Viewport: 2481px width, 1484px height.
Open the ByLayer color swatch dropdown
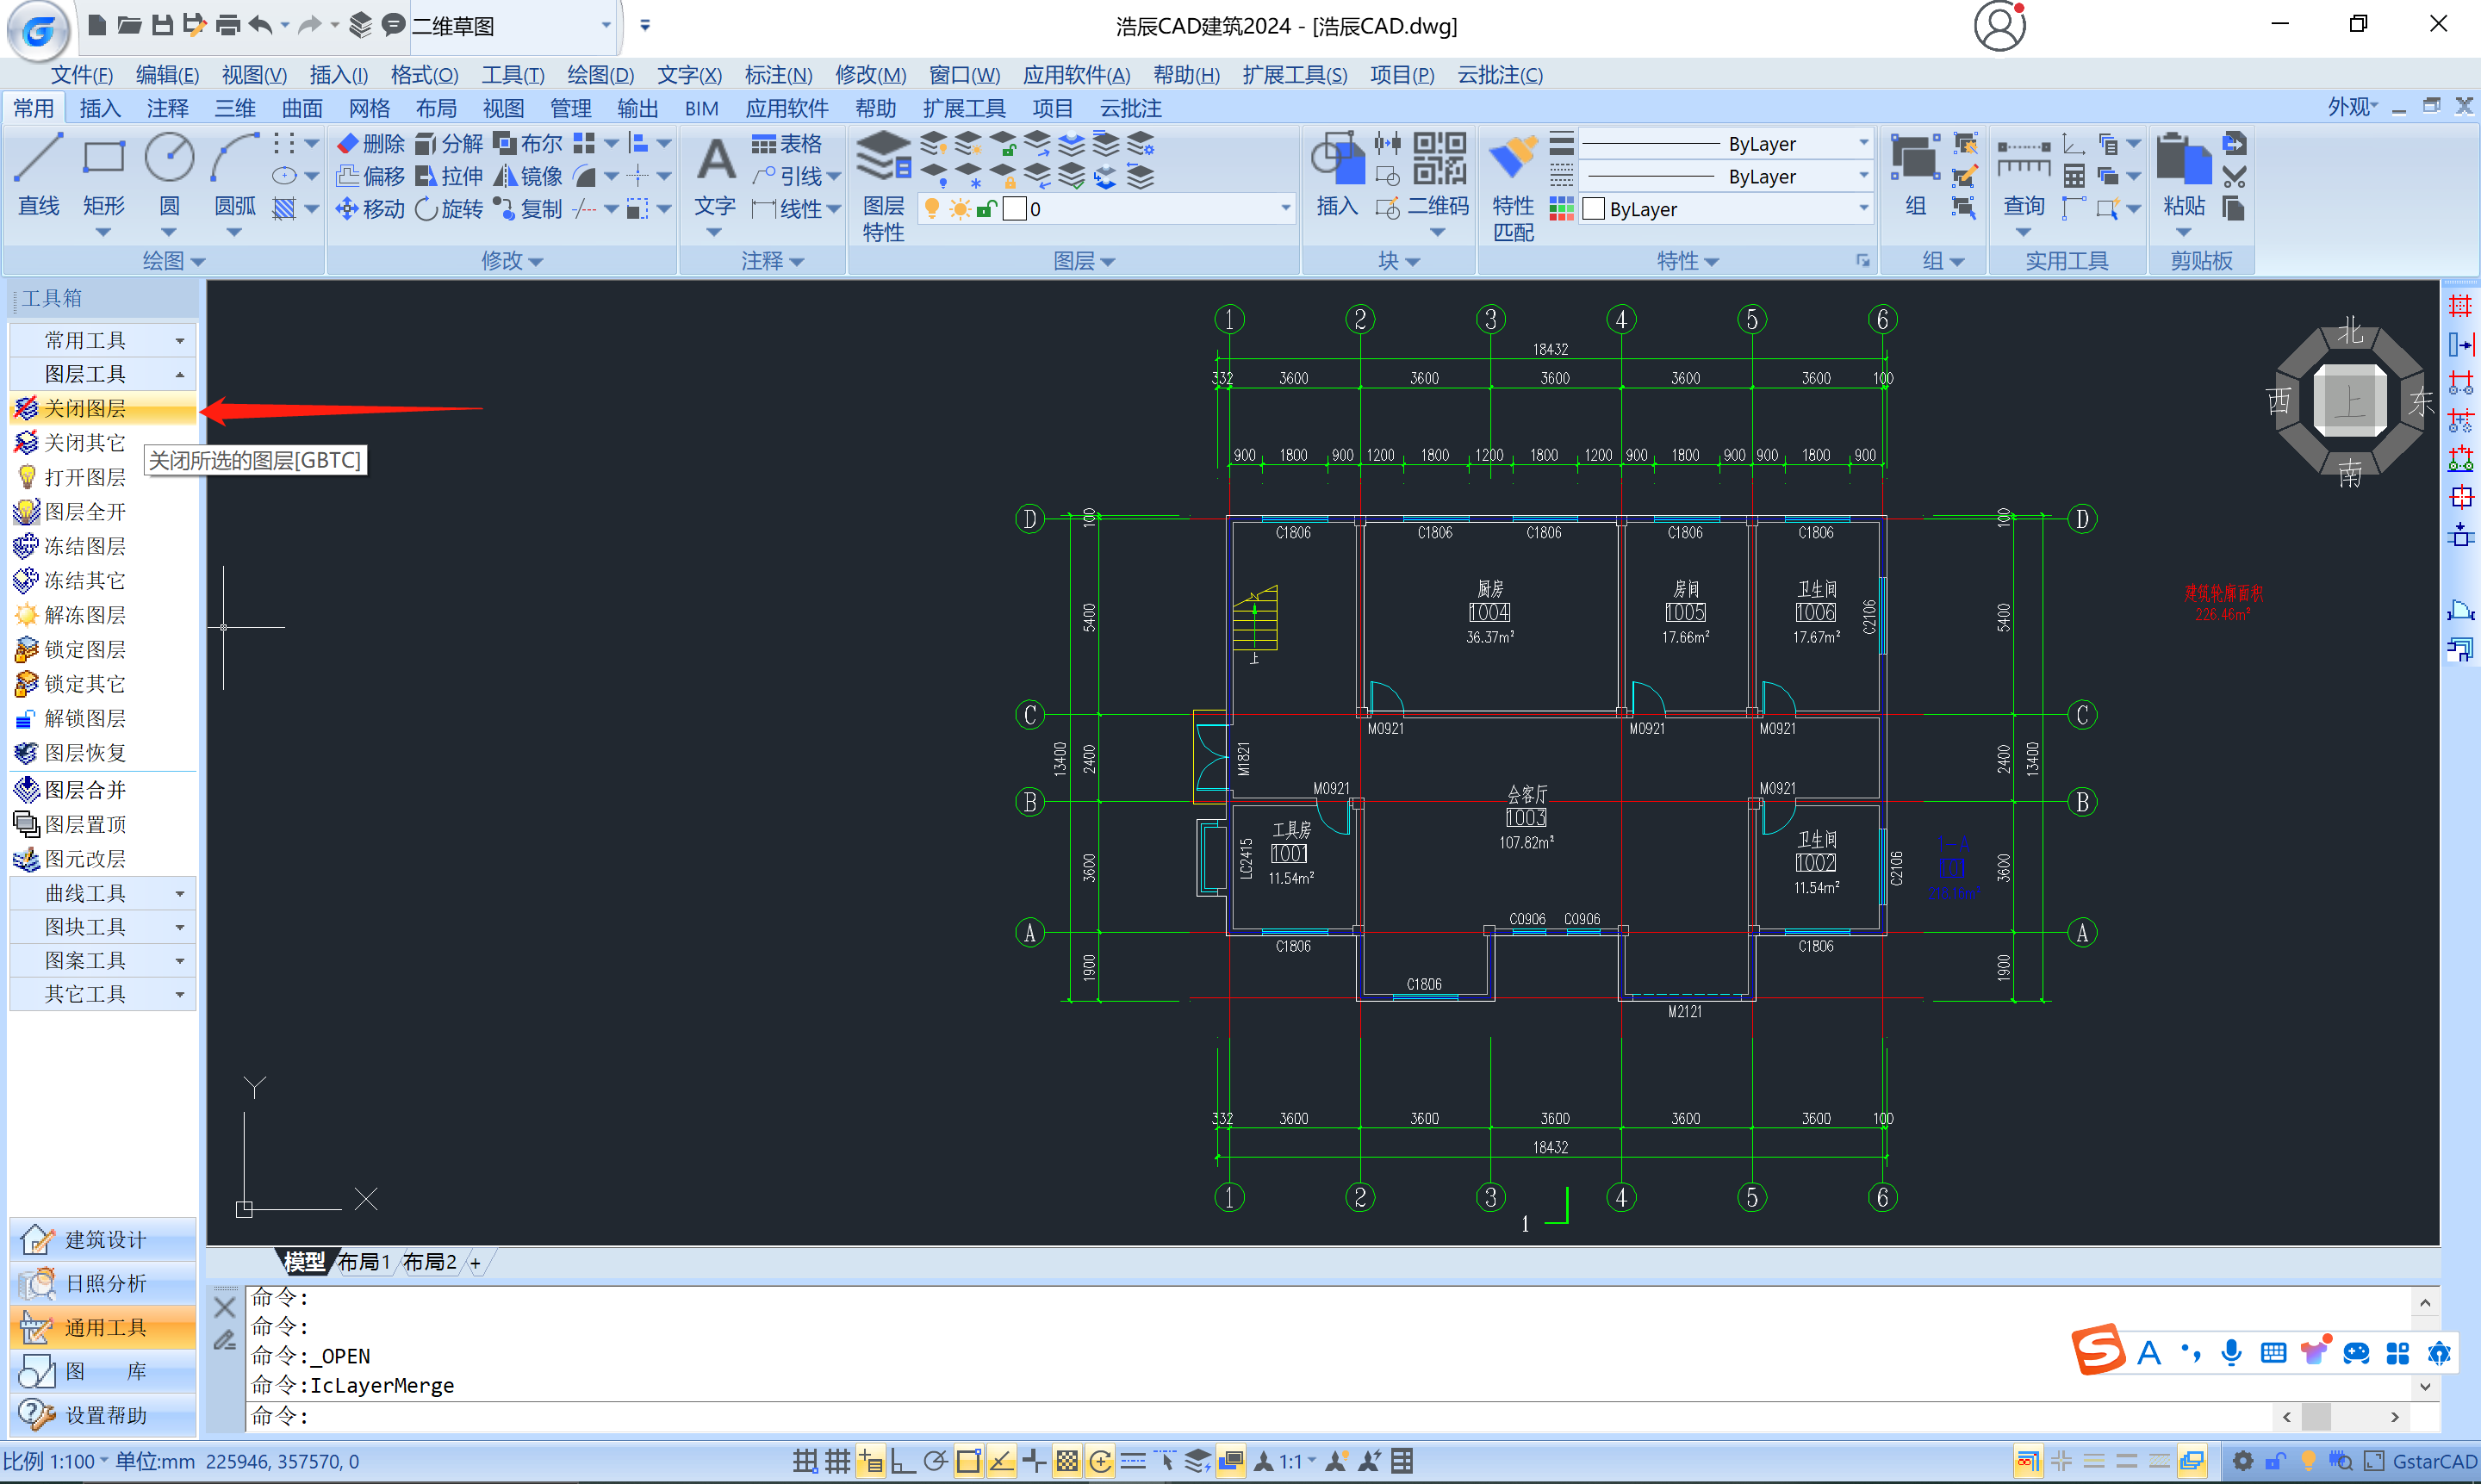[x=1863, y=209]
